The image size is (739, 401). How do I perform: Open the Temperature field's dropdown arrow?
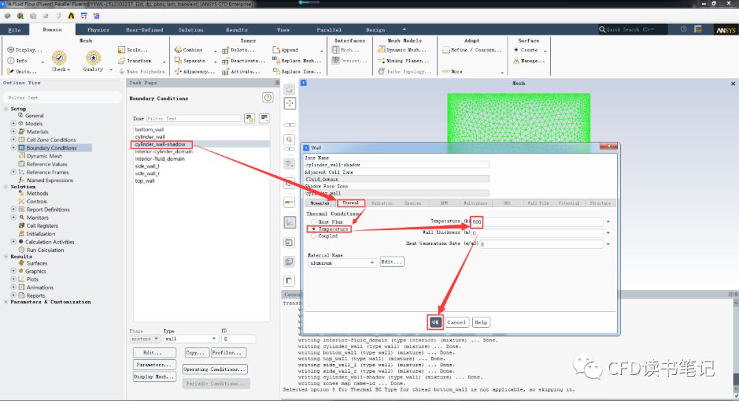point(608,222)
